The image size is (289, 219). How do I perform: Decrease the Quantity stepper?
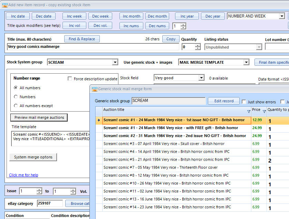pyautogui.click(x=198, y=48)
